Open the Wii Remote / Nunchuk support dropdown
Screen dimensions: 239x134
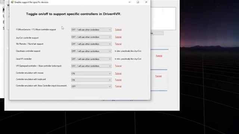91,44
